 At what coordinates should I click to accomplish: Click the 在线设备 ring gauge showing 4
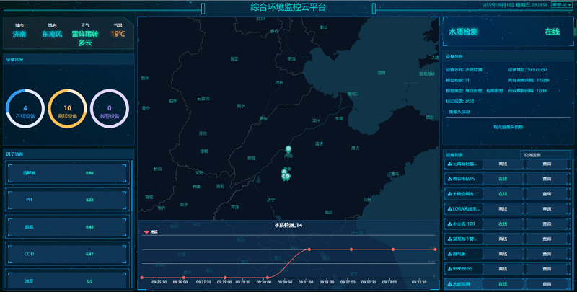25,108
